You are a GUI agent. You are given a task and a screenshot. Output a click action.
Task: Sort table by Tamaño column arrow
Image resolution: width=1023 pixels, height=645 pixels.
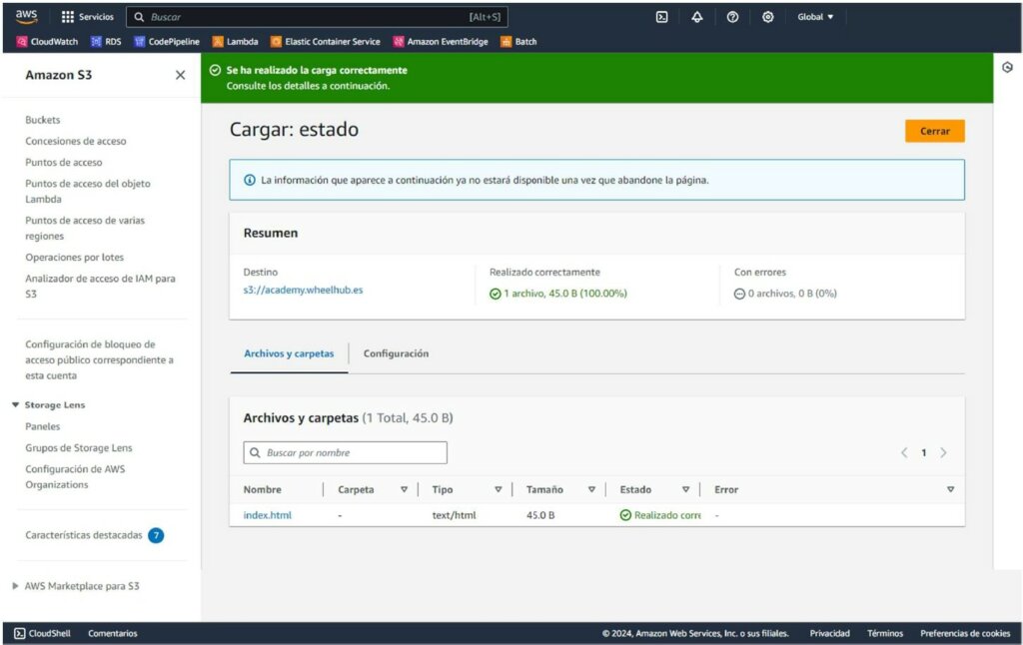[591, 489]
